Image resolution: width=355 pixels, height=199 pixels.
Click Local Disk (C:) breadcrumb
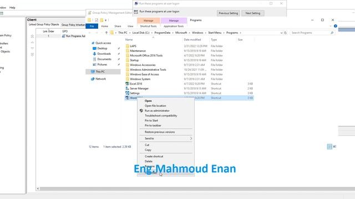click(x=140, y=33)
